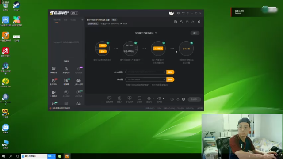Image resolution: width=283 pixels, height=159 pixels.
Task: Open the microphone settings icon
Action: tap(149, 98)
